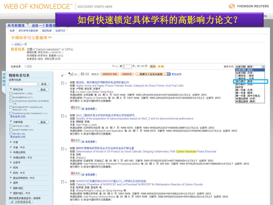
Task: Select 出版日期 (升序) sort option
Action: point(250,73)
